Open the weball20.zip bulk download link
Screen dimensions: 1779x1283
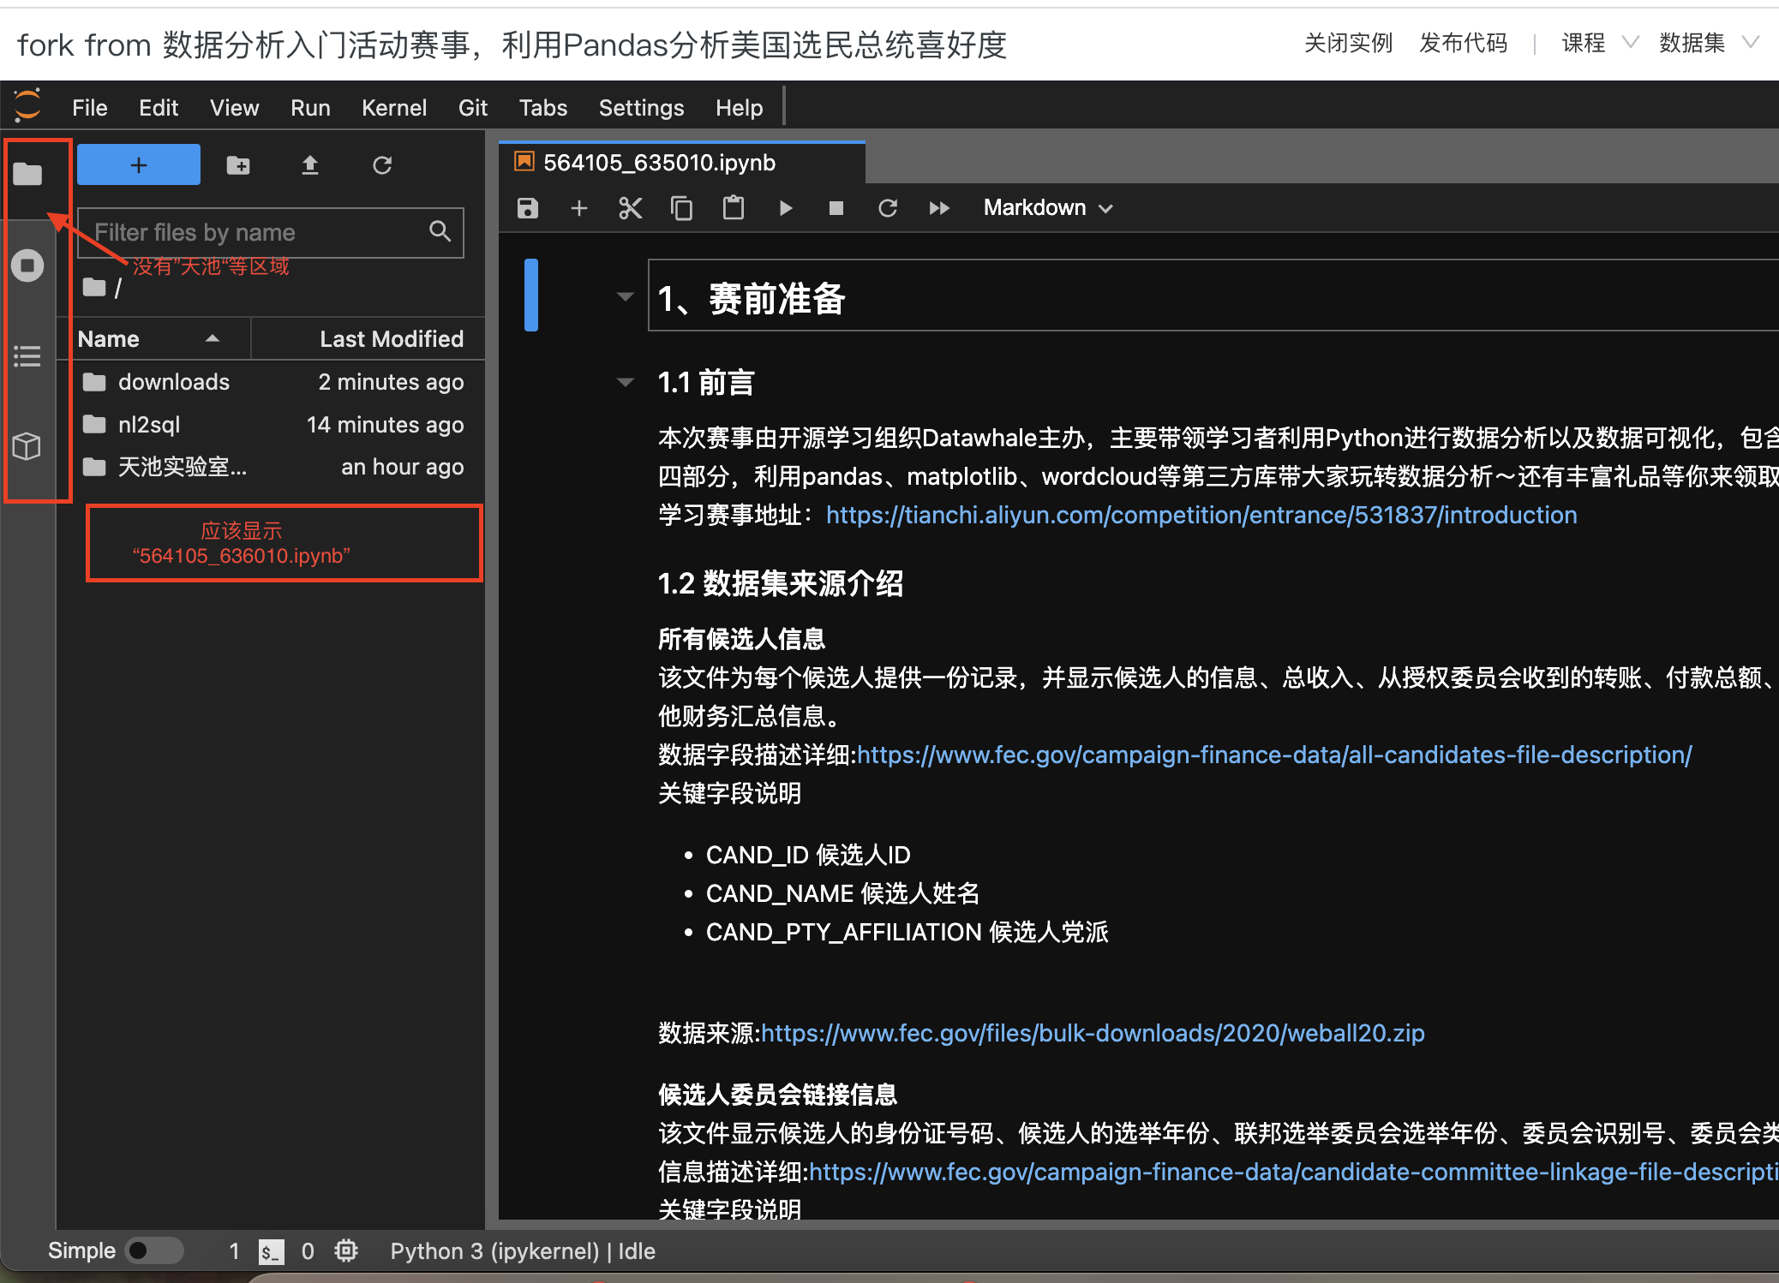tap(1093, 1033)
